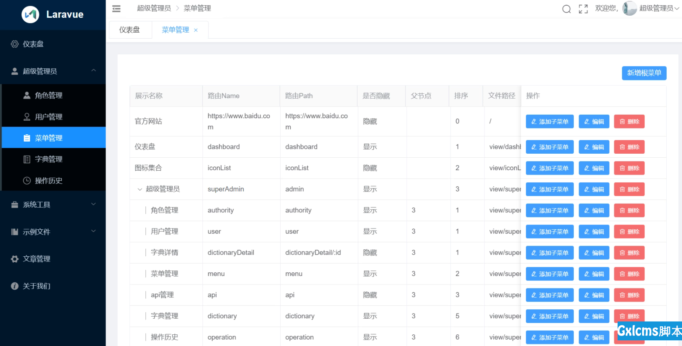
Task: Edit the menu route row
Action: pyautogui.click(x=594, y=274)
